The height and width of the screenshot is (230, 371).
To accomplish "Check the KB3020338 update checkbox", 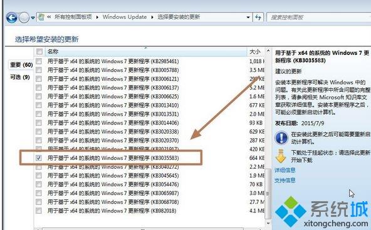I will (x=39, y=131).
